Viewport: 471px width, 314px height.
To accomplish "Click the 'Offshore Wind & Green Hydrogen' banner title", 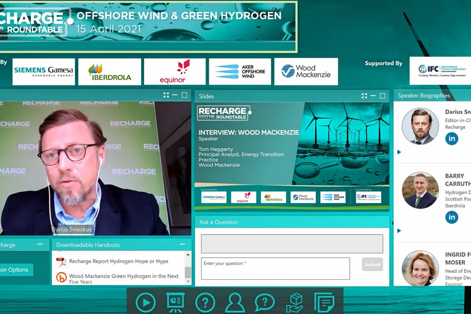I will click(x=179, y=15).
